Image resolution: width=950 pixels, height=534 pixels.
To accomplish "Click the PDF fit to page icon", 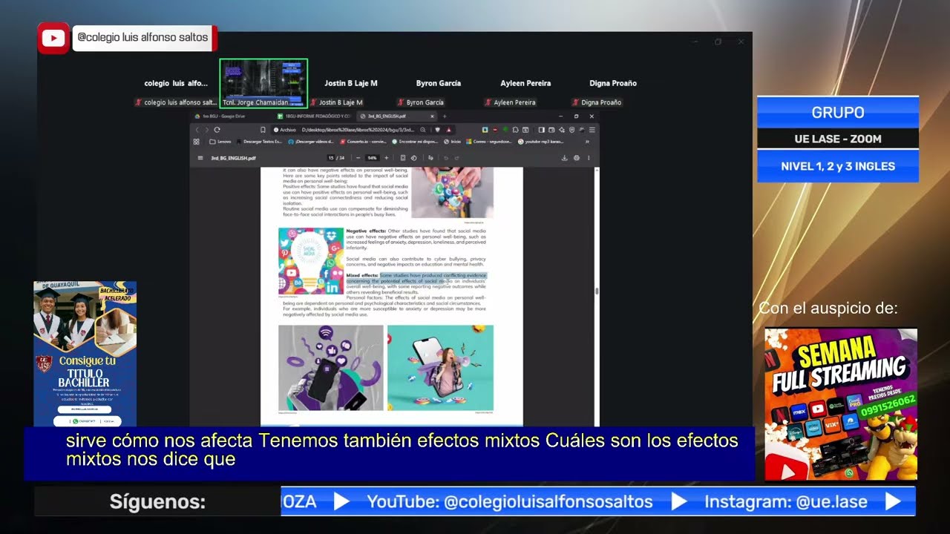I will click(403, 158).
